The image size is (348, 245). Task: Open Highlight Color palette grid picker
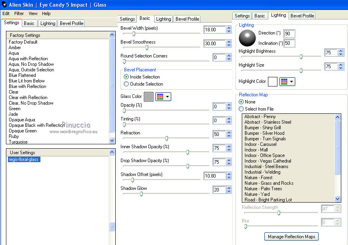287,82
